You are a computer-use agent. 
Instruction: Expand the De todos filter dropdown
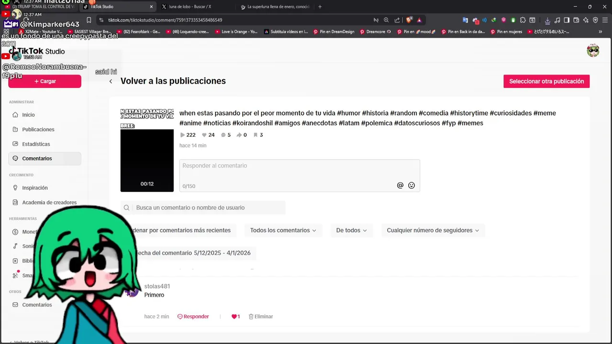[x=351, y=230]
